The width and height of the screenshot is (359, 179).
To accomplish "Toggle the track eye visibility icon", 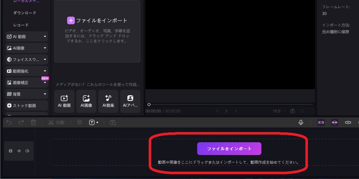I will [x=19, y=151].
